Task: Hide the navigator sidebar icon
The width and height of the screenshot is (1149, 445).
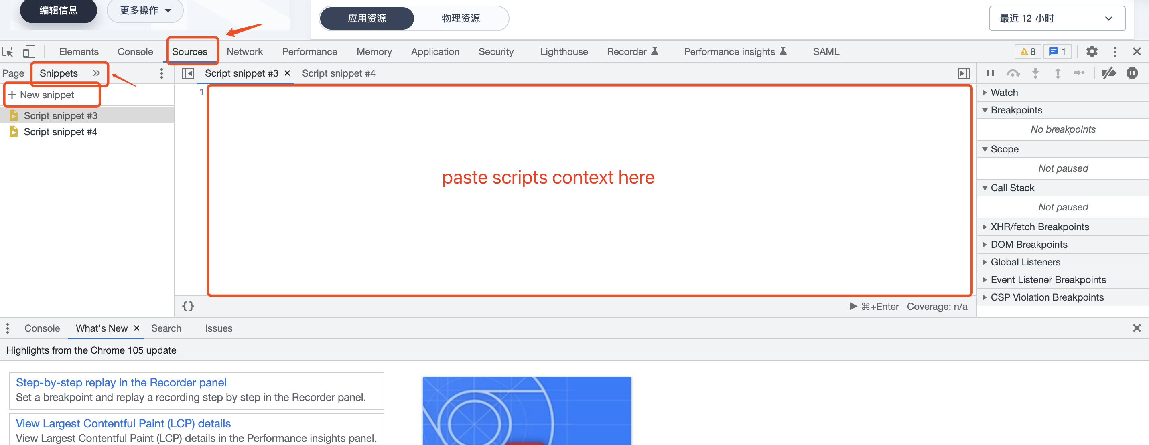Action: (188, 73)
